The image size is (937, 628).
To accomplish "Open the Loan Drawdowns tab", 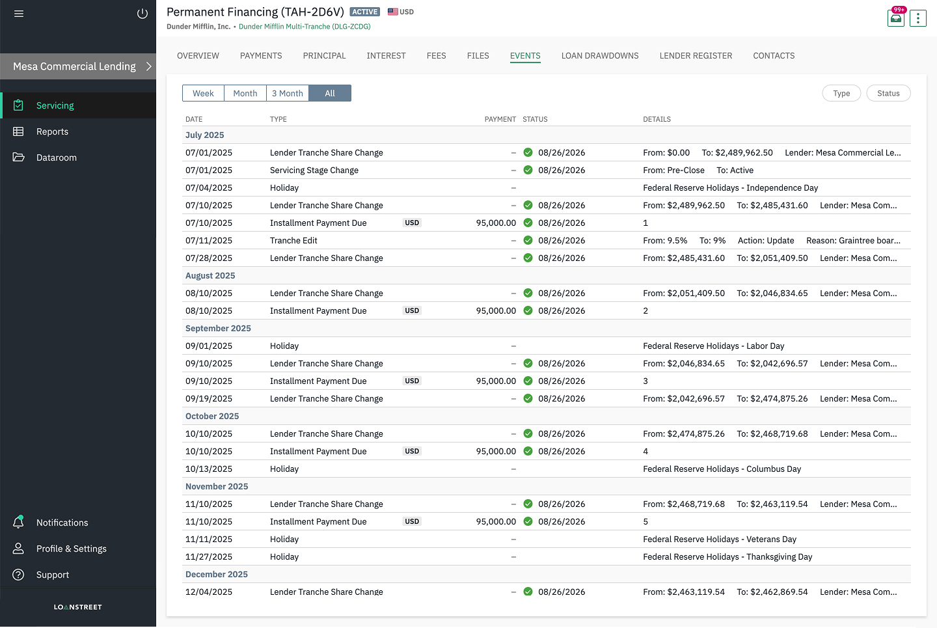I will 600,56.
